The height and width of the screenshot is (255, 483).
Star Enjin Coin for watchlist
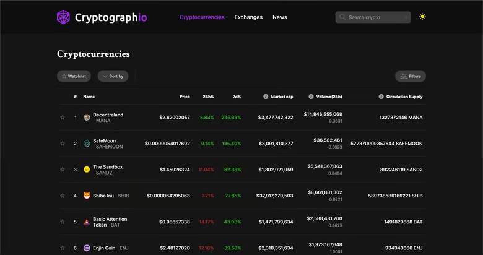pos(63,248)
